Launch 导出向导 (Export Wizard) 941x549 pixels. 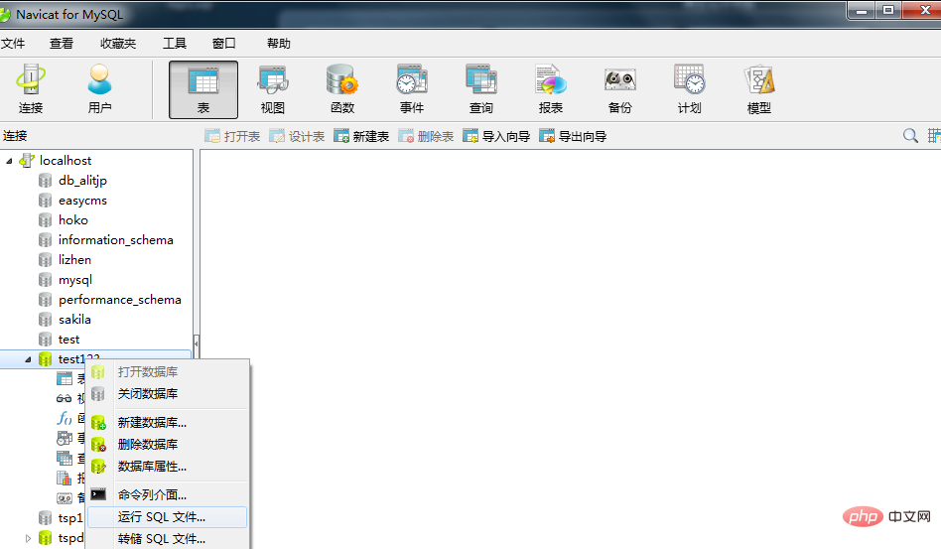point(573,136)
